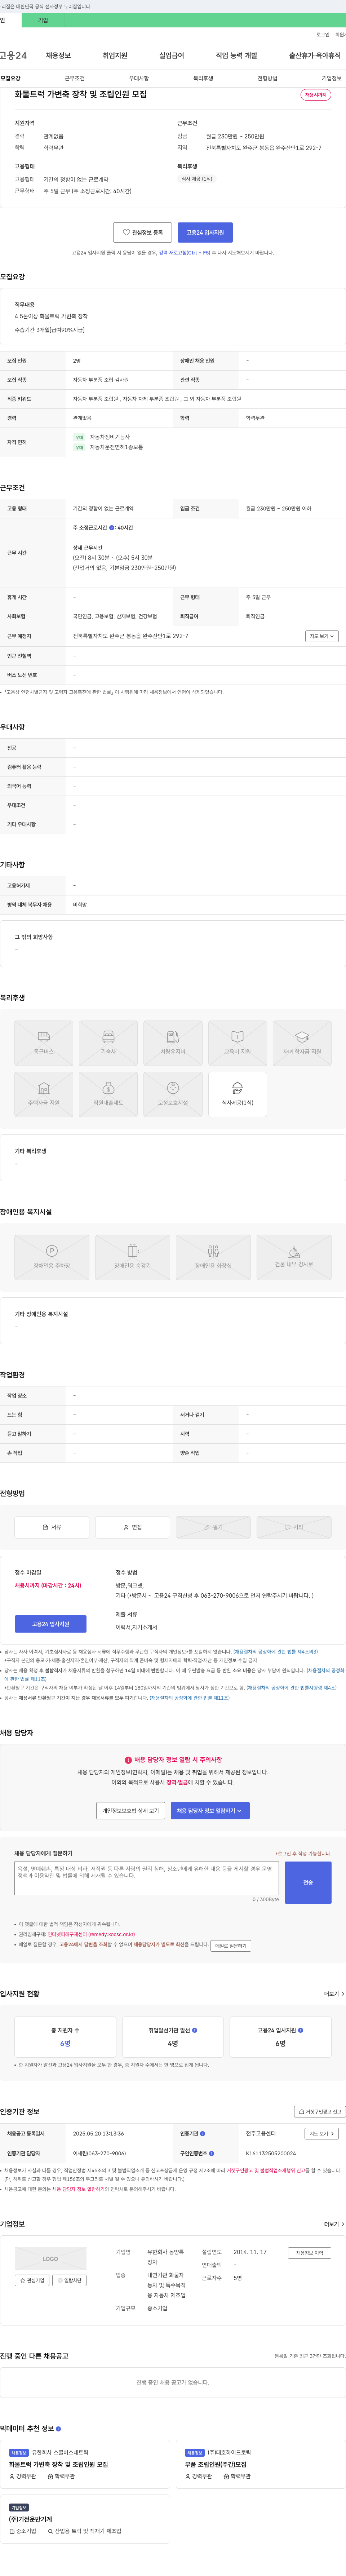
Task: Click the company LOGO placeholder image
Action: tap(50, 2259)
